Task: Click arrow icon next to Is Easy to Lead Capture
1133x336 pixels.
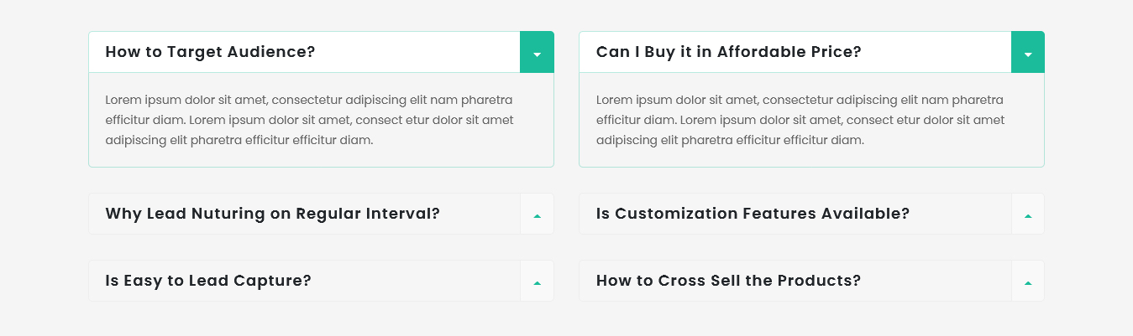Action: pos(537,282)
